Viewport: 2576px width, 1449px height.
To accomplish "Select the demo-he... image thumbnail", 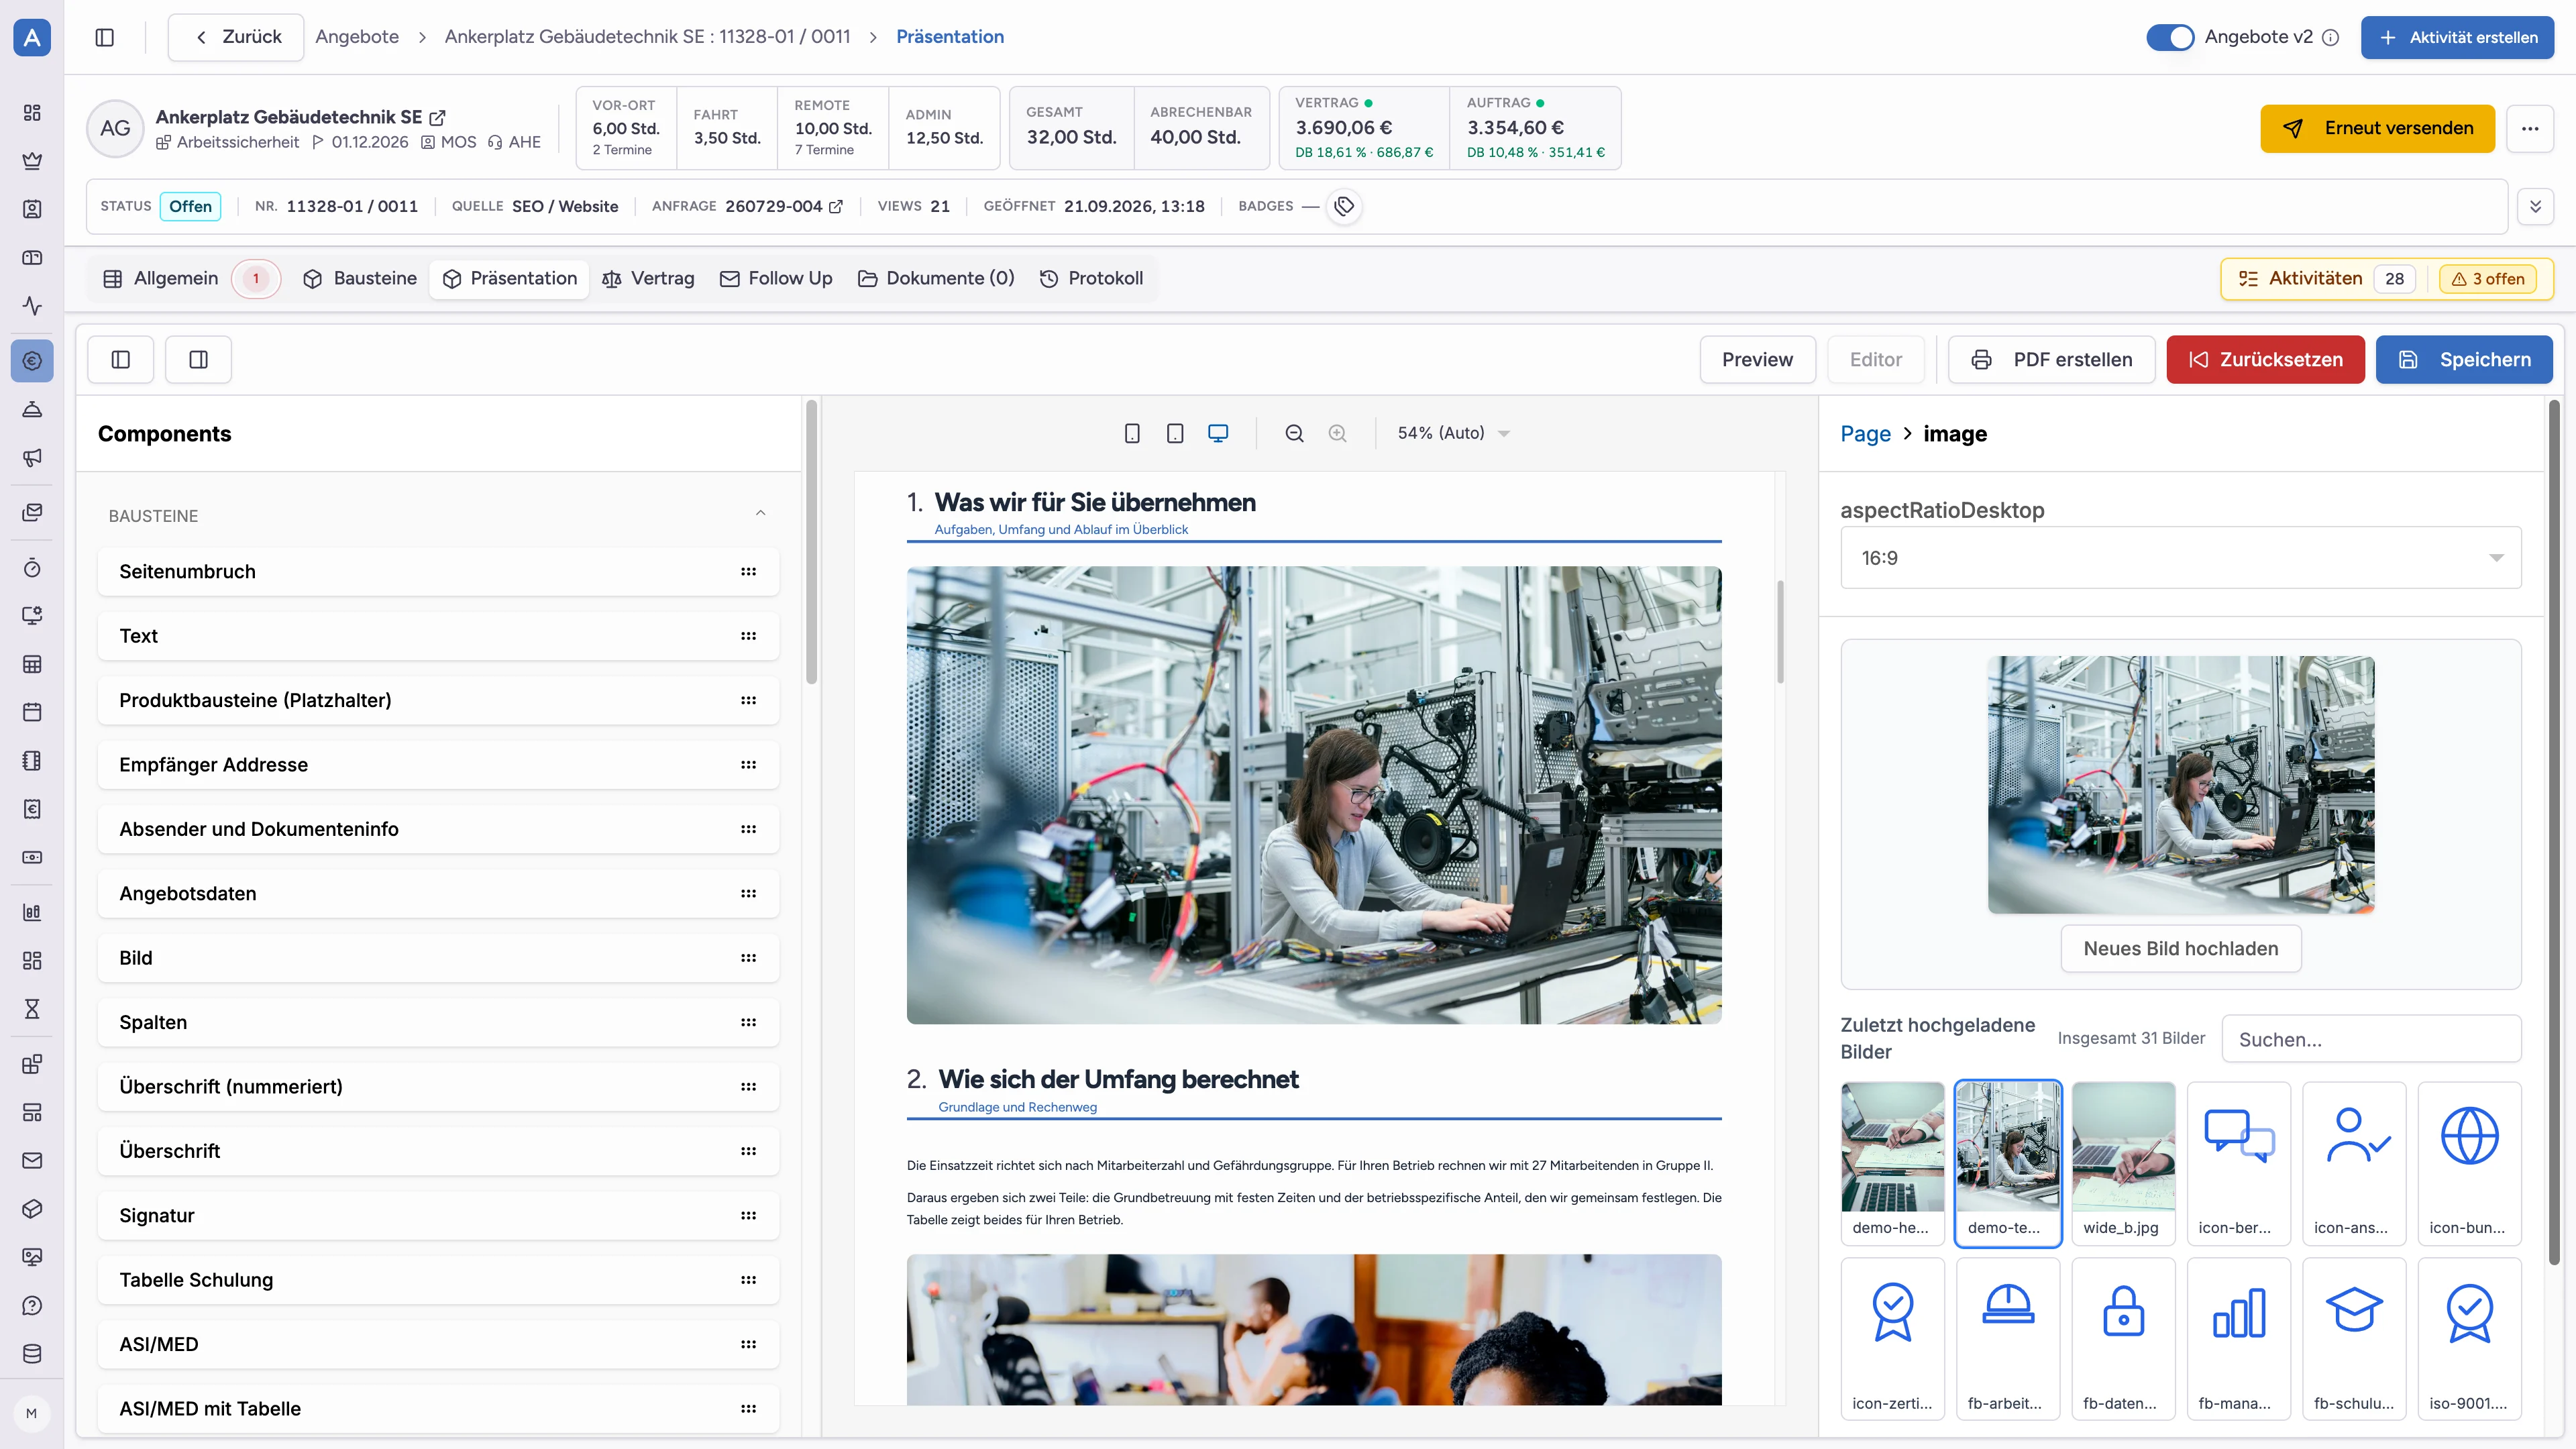I will click(1892, 1164).
